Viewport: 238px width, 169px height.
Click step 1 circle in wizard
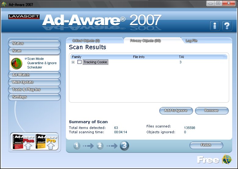[x=77, y=145]
